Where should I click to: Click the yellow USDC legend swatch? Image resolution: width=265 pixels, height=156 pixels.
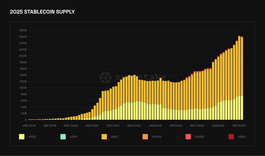pos(21,137)
